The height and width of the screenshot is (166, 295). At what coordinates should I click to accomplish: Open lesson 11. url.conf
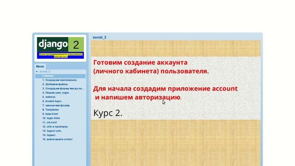(x=50, y=122)
